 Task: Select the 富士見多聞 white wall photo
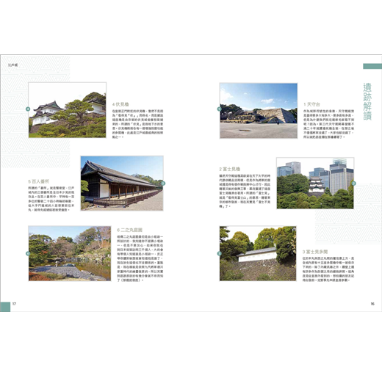(x=258, y=253)
